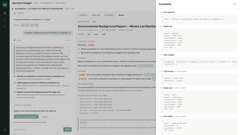Viewport: 240px width, 135px height.
Task: Click the AO logo in the sidebar
Action: click(x=5, y=5)
